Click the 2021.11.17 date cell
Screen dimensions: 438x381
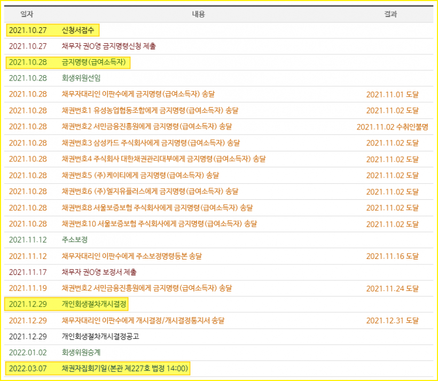pos(28,272)
